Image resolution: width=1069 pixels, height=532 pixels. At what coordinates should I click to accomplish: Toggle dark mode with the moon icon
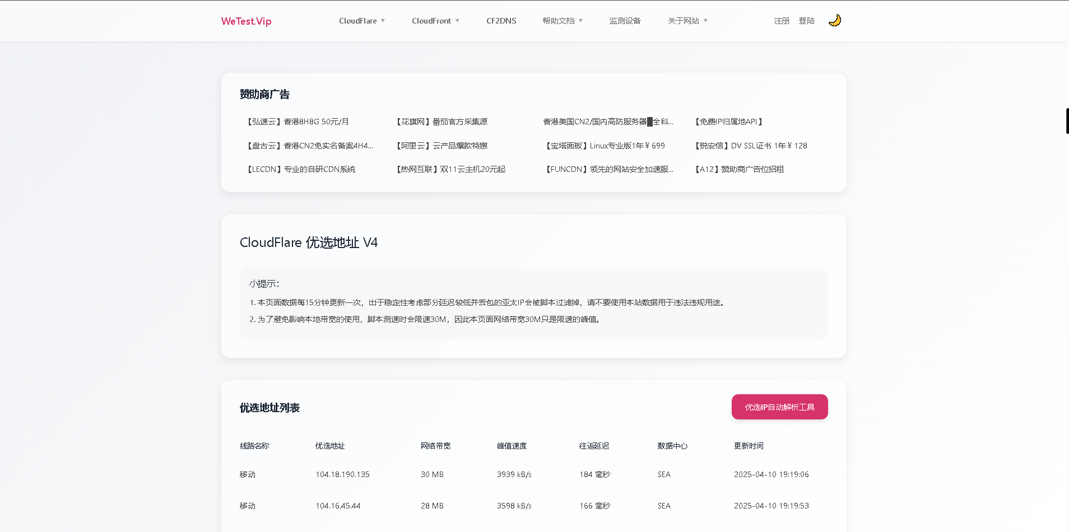(x=835, y=21)
